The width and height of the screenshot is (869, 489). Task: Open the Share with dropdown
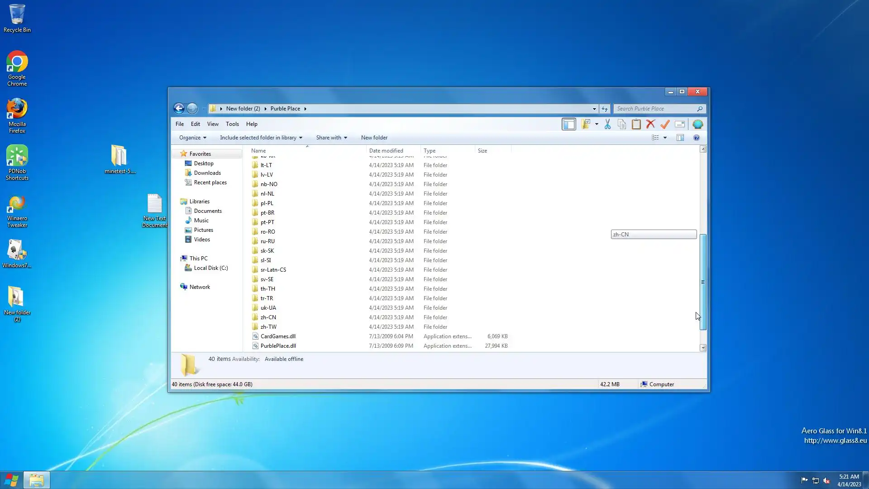point(331,138)
